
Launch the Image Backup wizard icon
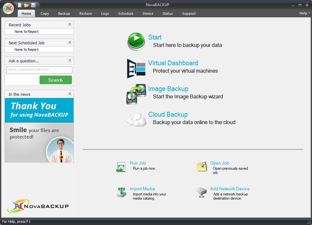tap(136, 93)
